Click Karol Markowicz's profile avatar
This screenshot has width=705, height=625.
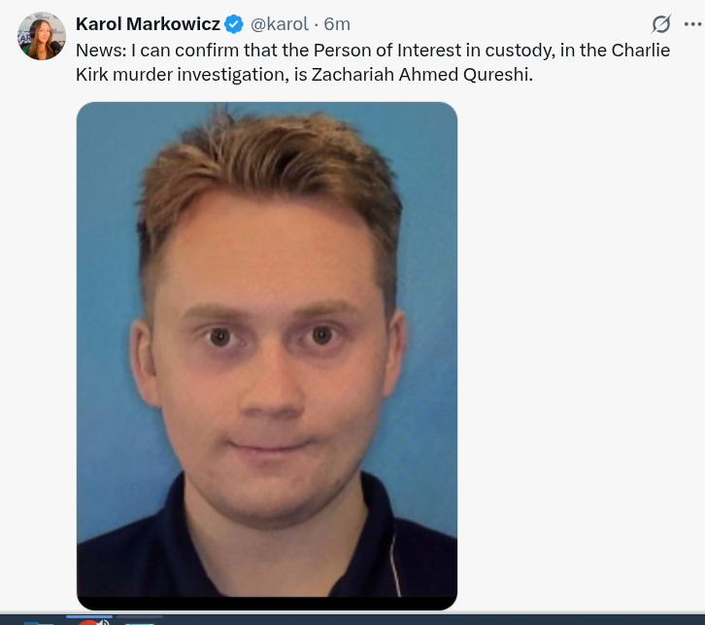[42, 36]
